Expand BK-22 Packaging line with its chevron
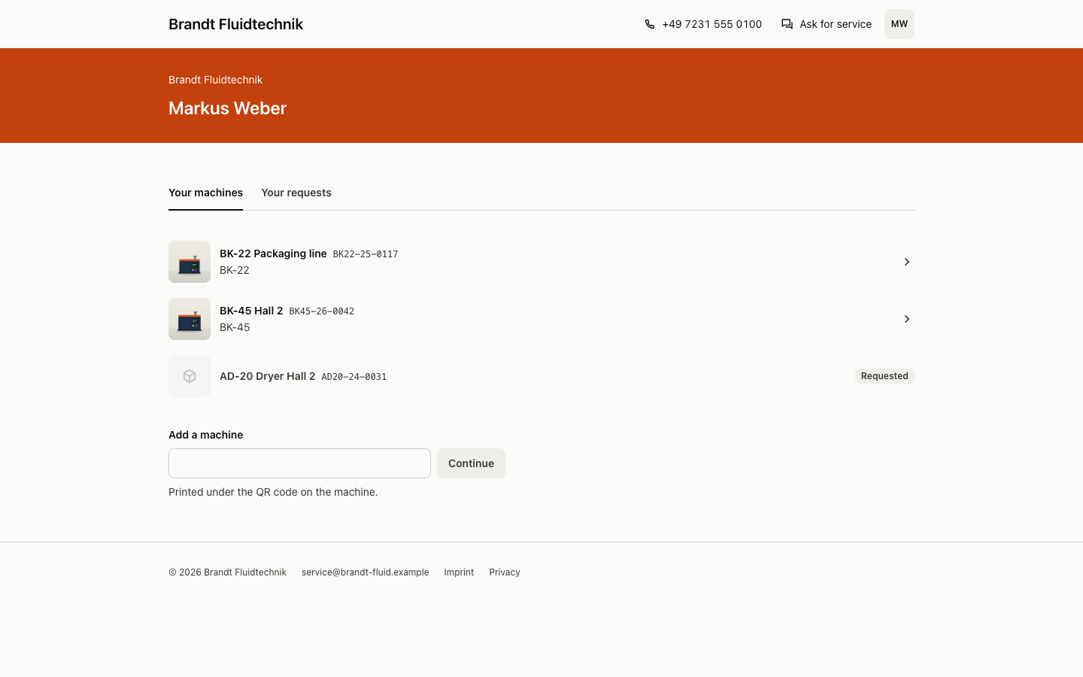 tap(907, 262)
